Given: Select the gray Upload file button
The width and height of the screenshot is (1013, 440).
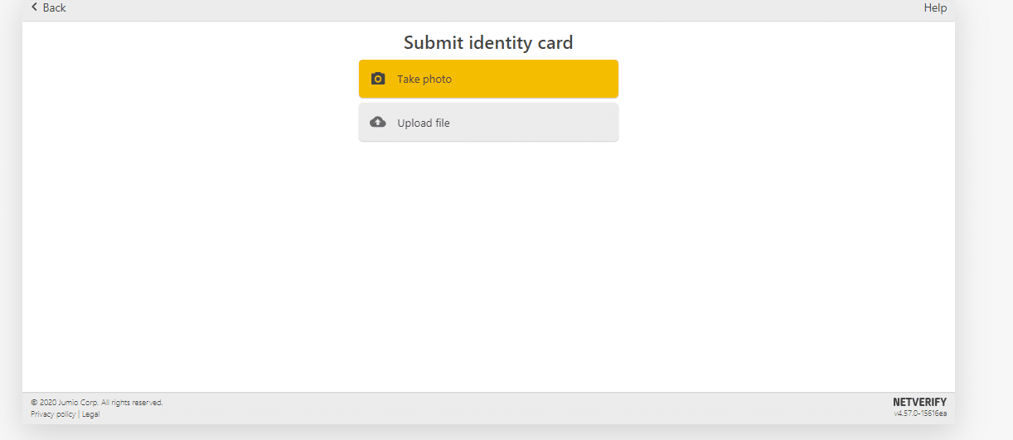Looking at the screenshot, I should coord(488,123).
